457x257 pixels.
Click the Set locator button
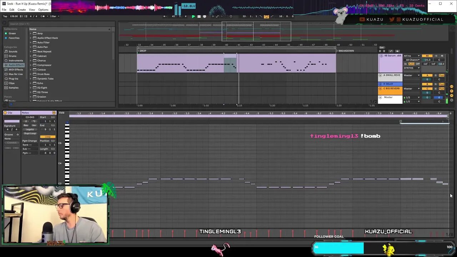tap(382, 47)
